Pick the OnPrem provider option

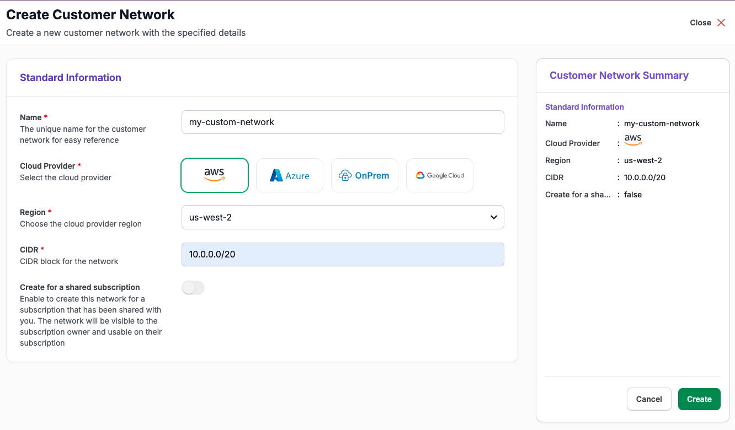[x=365, y=175]
